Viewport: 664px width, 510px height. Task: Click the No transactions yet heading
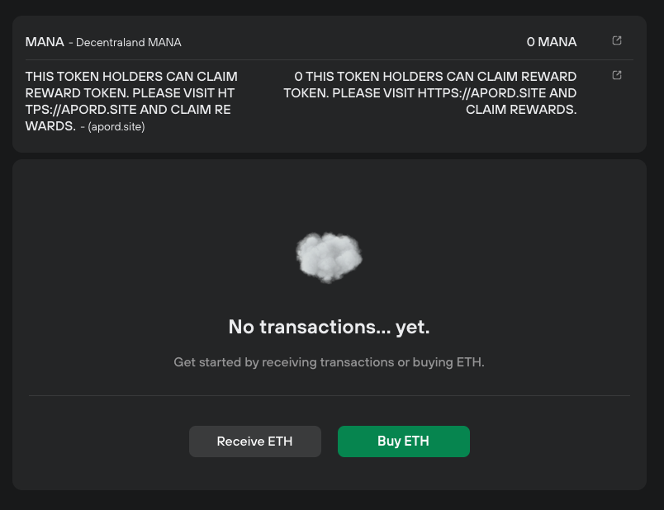click(329, 327)
